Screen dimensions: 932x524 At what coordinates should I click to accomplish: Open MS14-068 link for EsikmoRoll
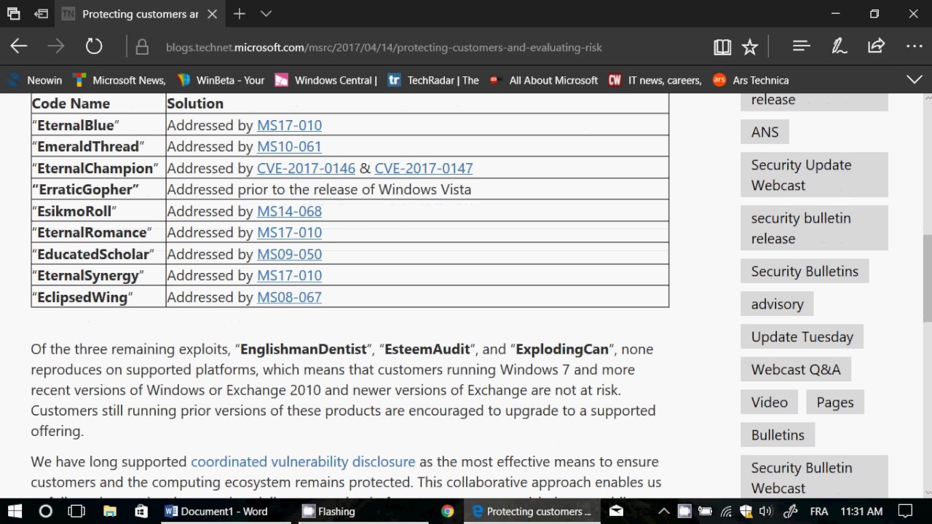click(x=289, y=211)
